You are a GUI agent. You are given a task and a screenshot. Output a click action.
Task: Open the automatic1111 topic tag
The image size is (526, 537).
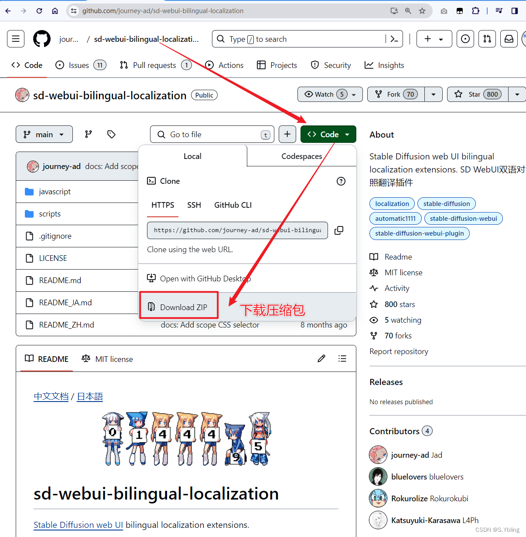click(396, 219)
